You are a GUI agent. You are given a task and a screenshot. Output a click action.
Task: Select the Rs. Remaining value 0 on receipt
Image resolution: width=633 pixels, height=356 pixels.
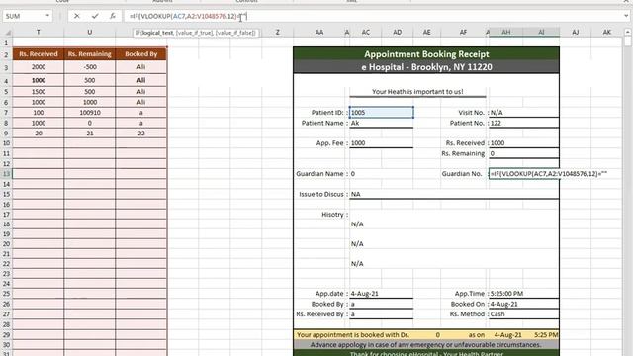(524, 154)
